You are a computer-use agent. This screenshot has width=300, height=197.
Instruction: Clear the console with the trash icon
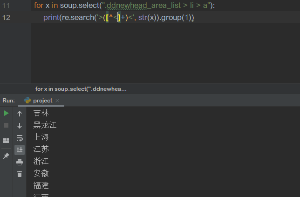[x=20, y=174]
